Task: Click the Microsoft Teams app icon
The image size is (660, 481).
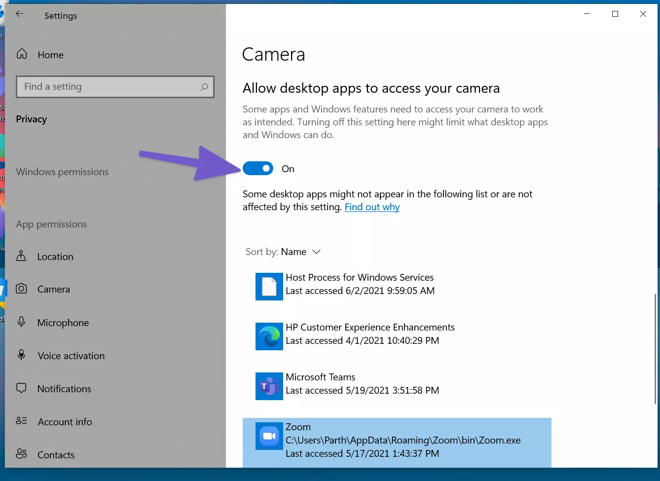Action: pyautogui.click(x=269, y=386)
